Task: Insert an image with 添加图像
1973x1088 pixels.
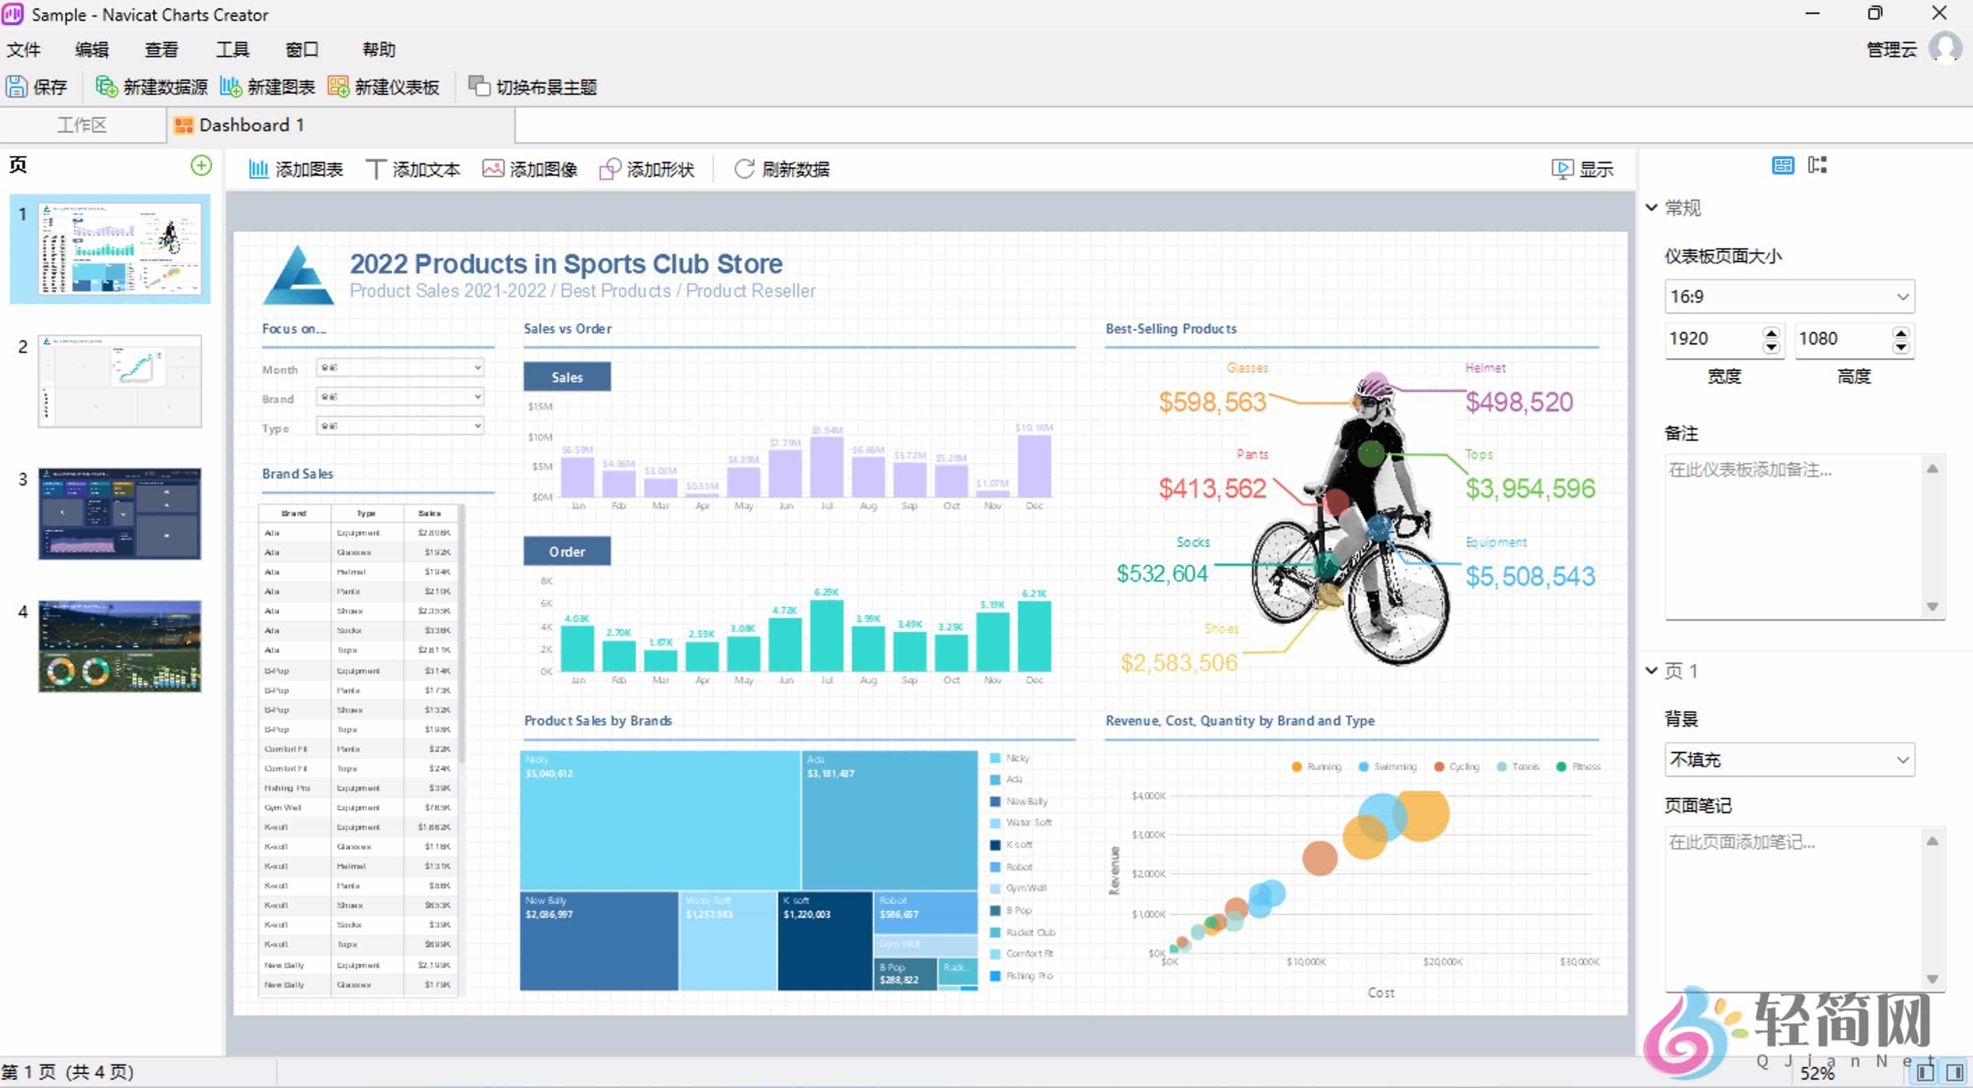Action: pos(528,169)
